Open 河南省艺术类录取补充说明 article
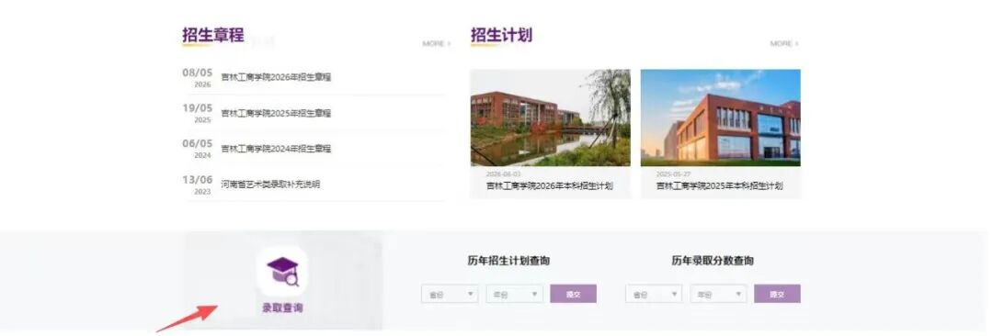 270,185
